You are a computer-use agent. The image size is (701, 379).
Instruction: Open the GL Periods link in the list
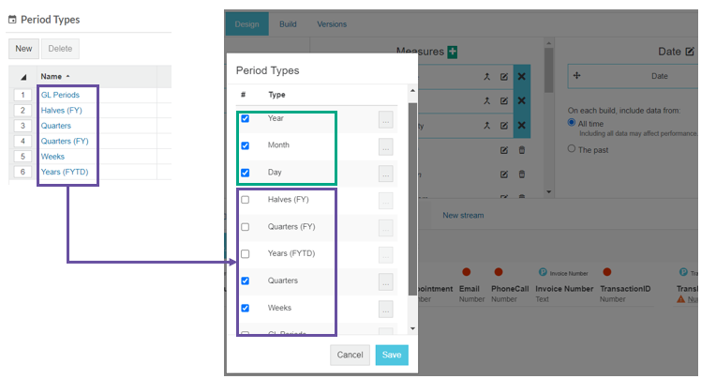pyautogui.click(x=60, y=95)
